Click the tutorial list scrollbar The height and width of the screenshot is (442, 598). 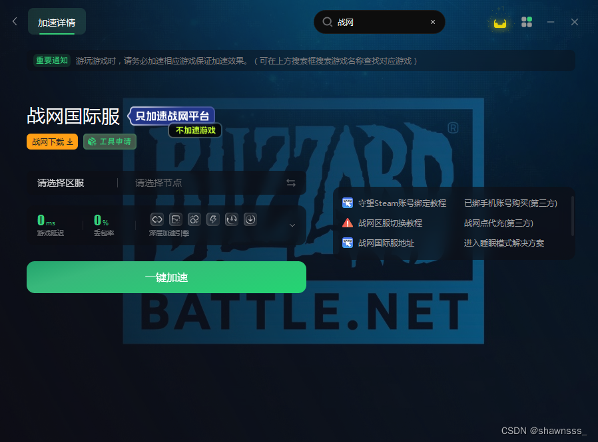[x=573, y=216]
